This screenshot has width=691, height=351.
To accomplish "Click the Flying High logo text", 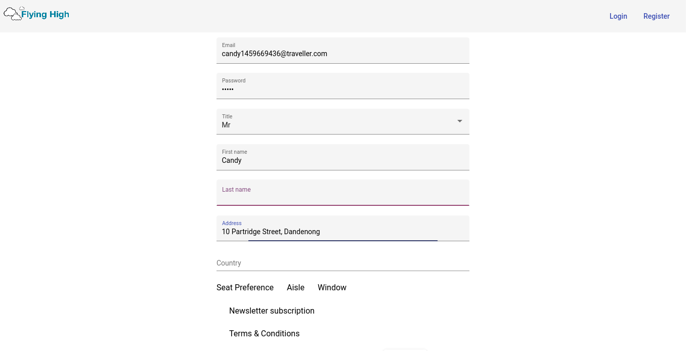I will (45, 15).
